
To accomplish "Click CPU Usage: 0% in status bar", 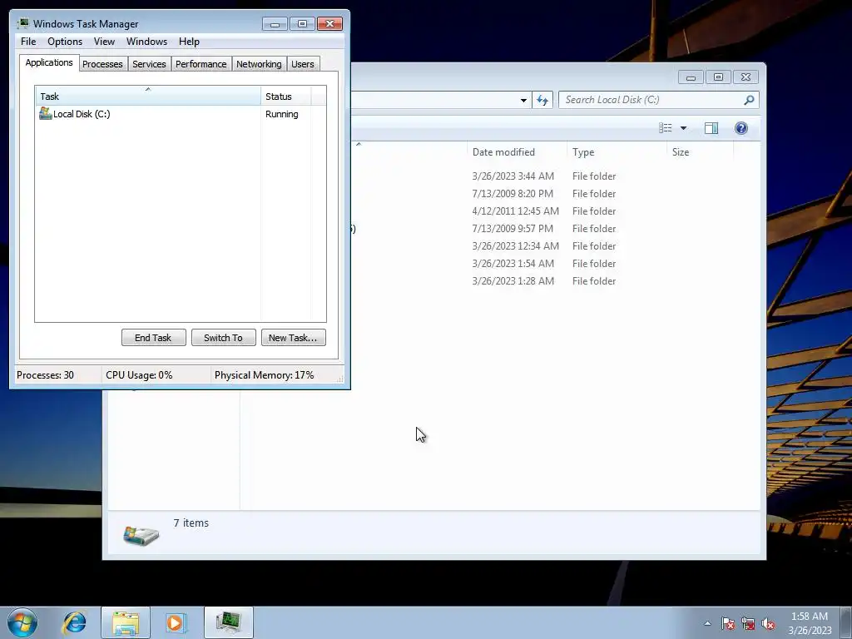I will pos(139,375).
